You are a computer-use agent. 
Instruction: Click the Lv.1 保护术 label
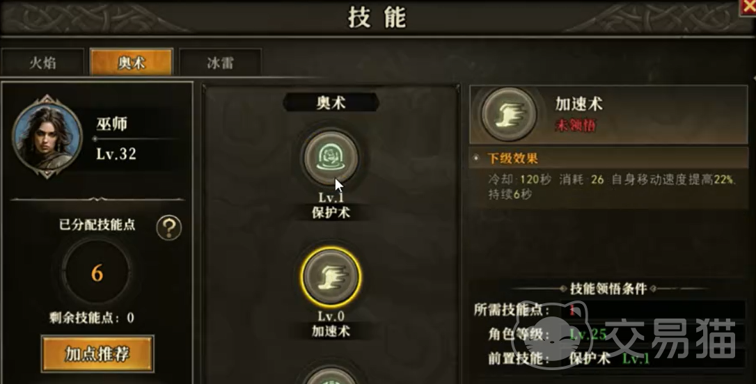coord(331,205)
